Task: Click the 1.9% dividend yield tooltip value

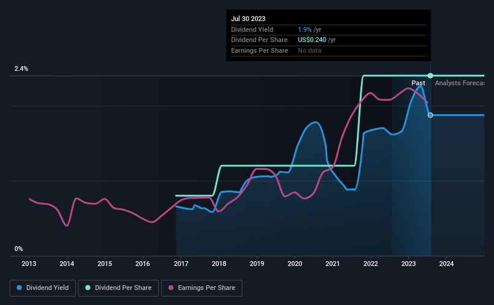Action: click(x=304, y=29)
